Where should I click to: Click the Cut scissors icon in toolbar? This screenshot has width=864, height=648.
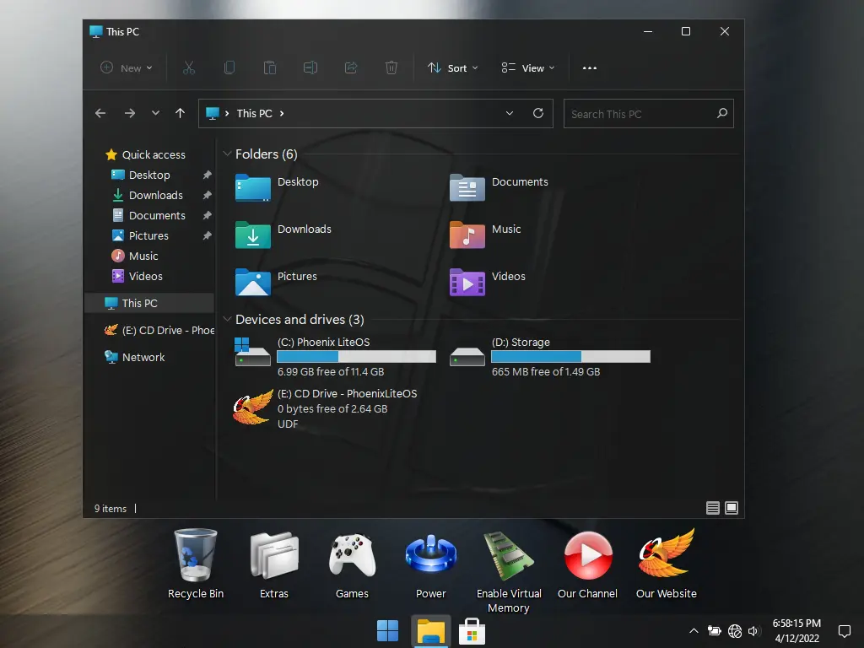click(189, 67)
